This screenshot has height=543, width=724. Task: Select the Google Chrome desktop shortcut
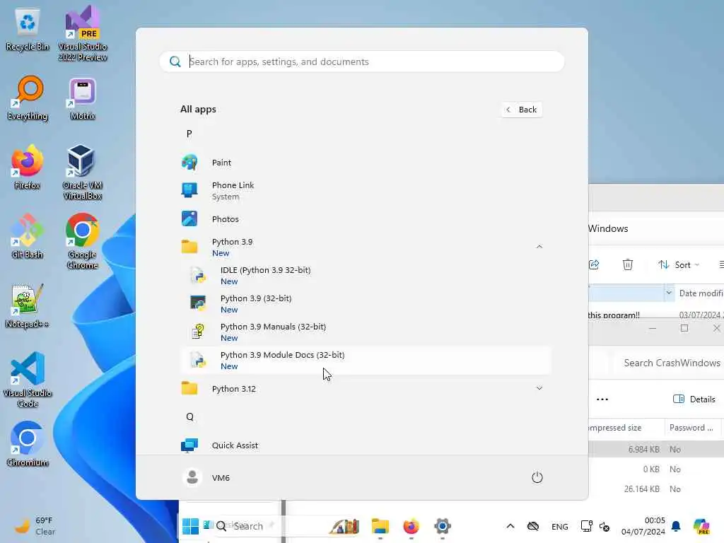[83, 241]
